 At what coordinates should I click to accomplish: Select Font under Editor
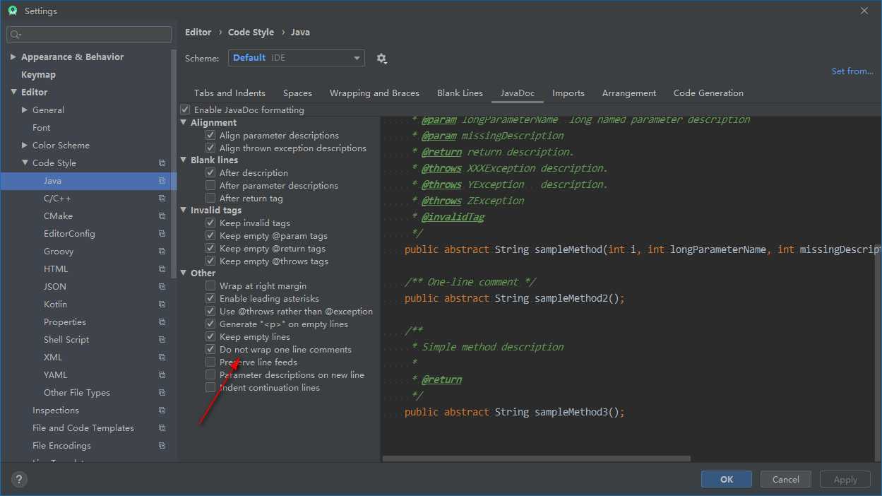point(42,128)
